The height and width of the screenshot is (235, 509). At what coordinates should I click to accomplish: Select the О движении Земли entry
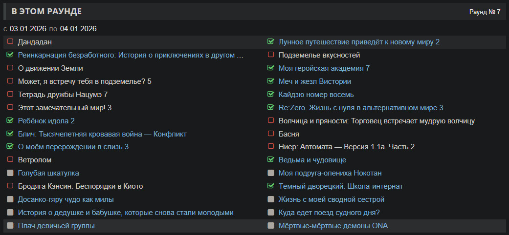coord(50,68)
